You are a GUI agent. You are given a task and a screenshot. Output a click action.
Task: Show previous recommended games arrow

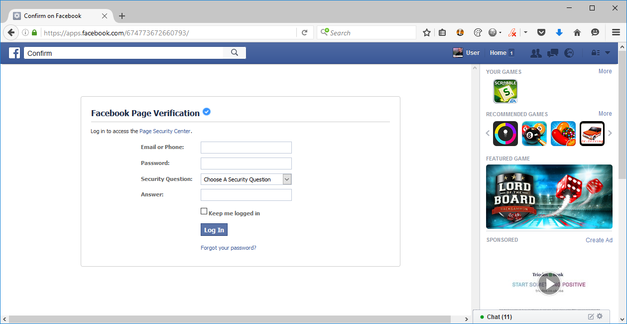coord(488,133)
